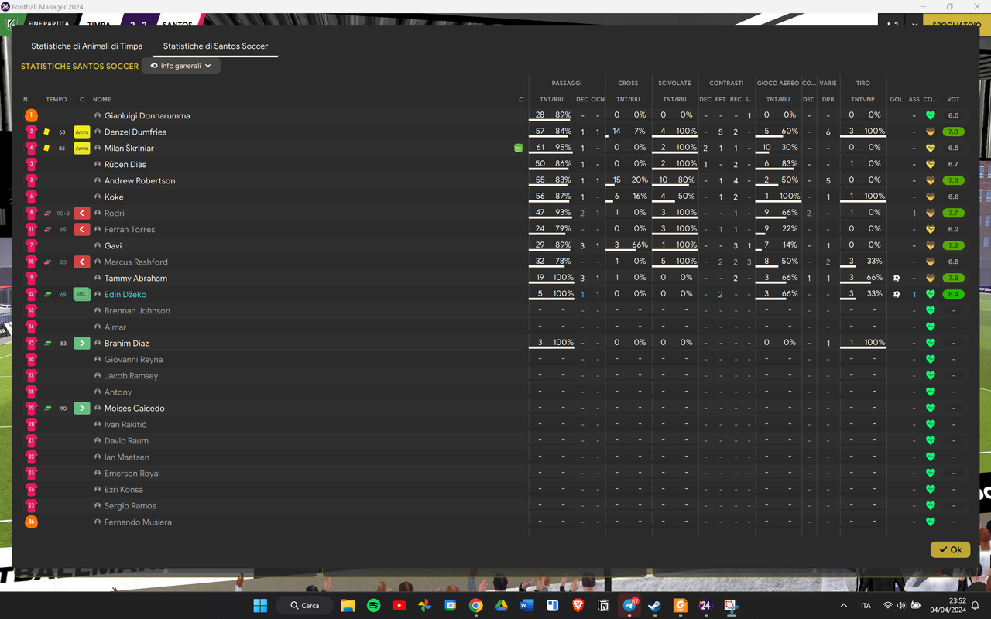Click the red substituted-off arrow badge for Ferran Torres

(x=82, y=229)
